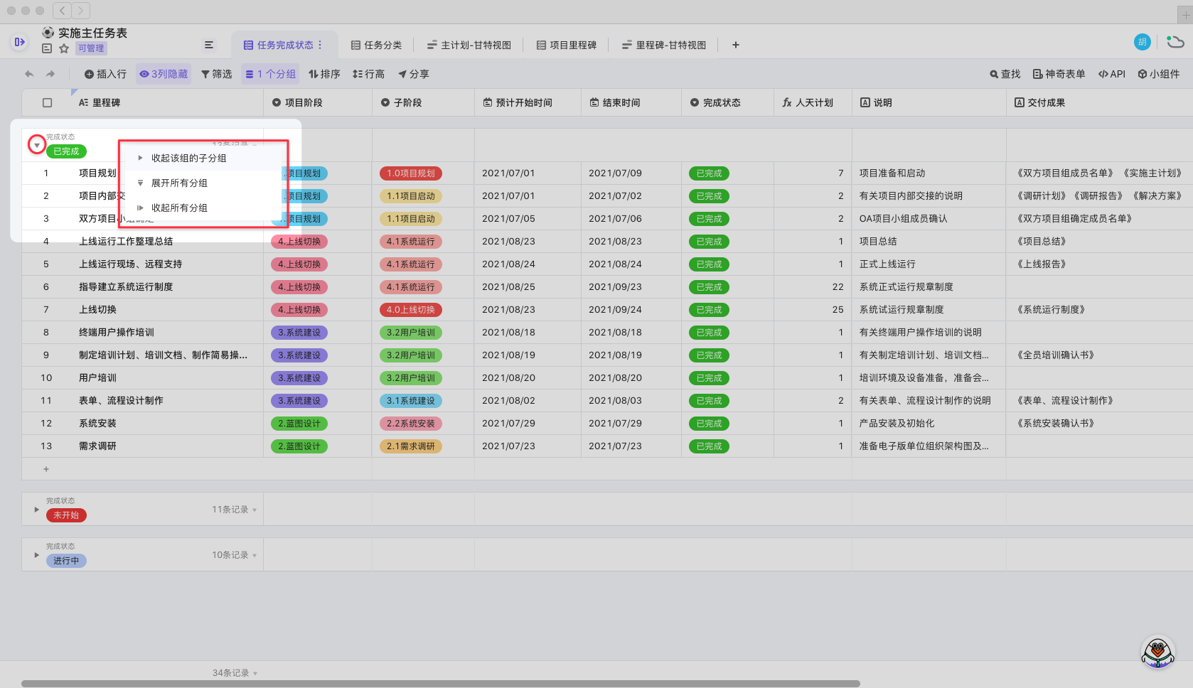Screen dimensions: 1193x688
Task: Open the API panel
Action: 1111,74
